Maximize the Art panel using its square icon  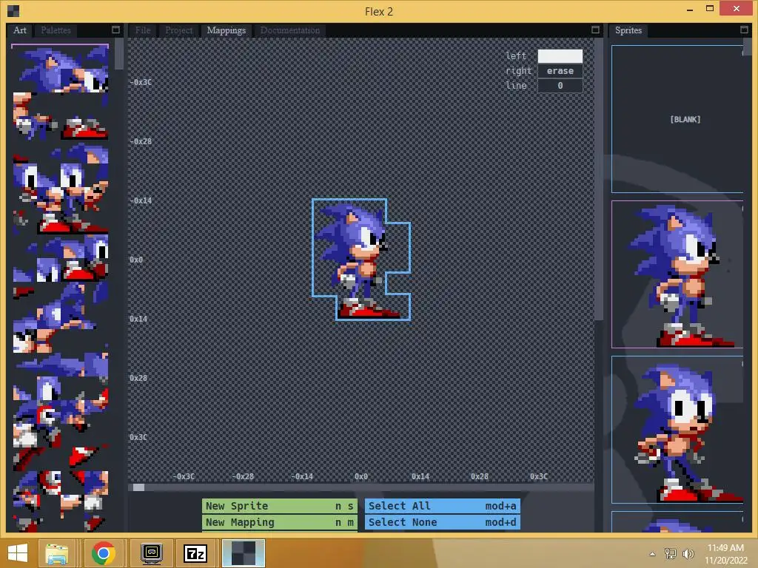[115, 30]
